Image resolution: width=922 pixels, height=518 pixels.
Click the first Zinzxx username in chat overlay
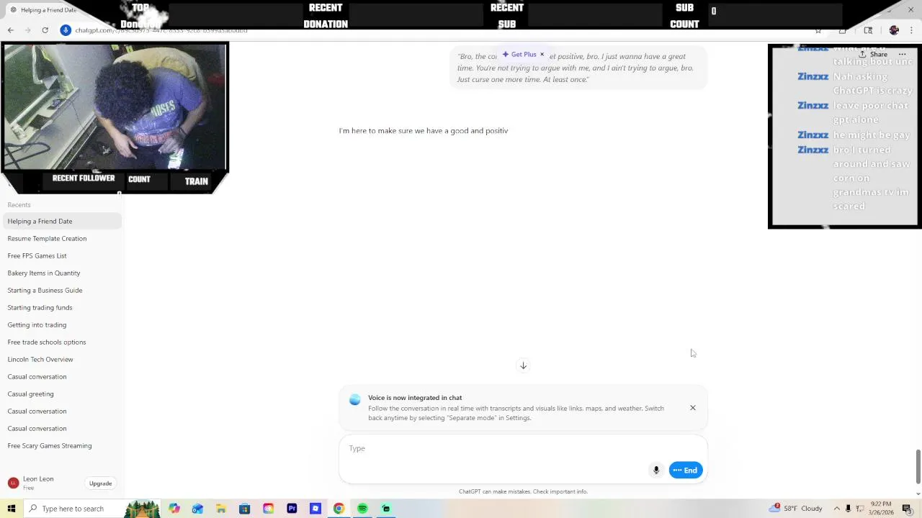point(813,76)
